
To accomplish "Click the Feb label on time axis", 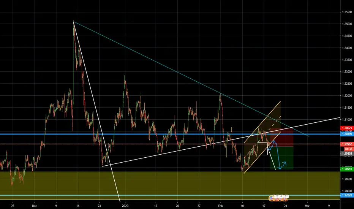I will coord(220,206).
